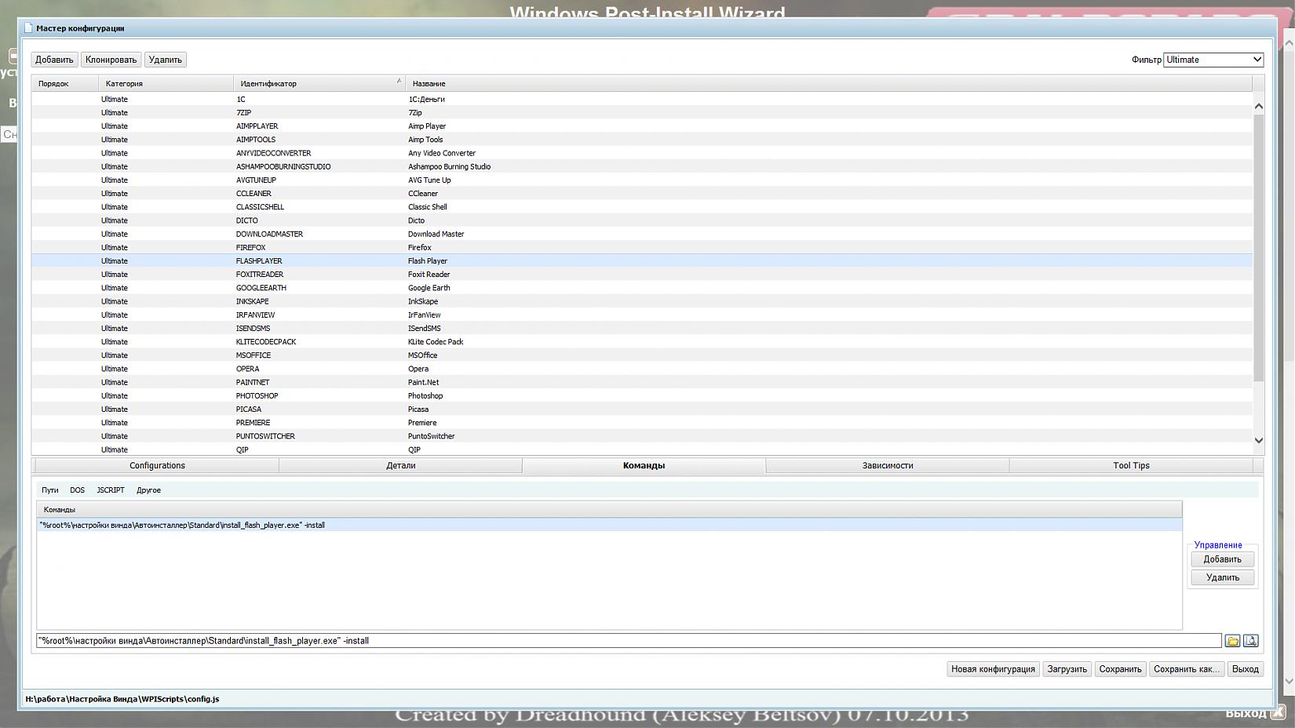This screenshot has height=728, width=1295.
Task: Switch to the Configurations tab
Action: point(157,466)
